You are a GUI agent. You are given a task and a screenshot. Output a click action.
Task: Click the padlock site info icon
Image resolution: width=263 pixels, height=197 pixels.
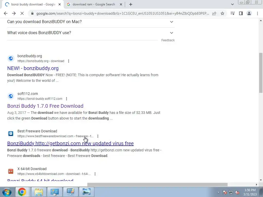pyautogui.click(x=32, y=13)
